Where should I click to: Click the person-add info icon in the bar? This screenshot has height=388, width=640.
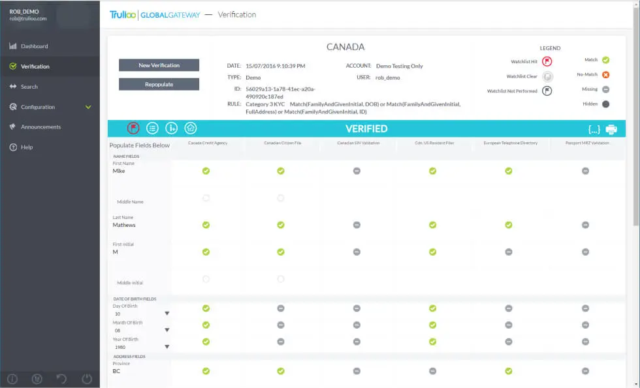point(172,128)
